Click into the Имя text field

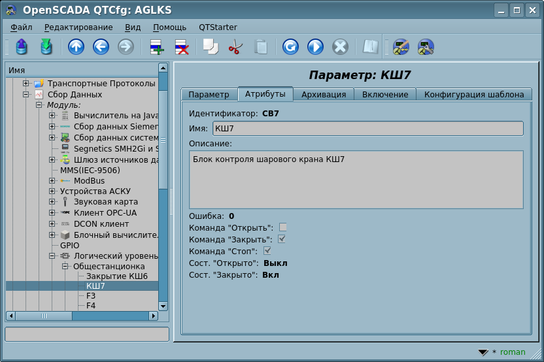[x=367, y=129]
